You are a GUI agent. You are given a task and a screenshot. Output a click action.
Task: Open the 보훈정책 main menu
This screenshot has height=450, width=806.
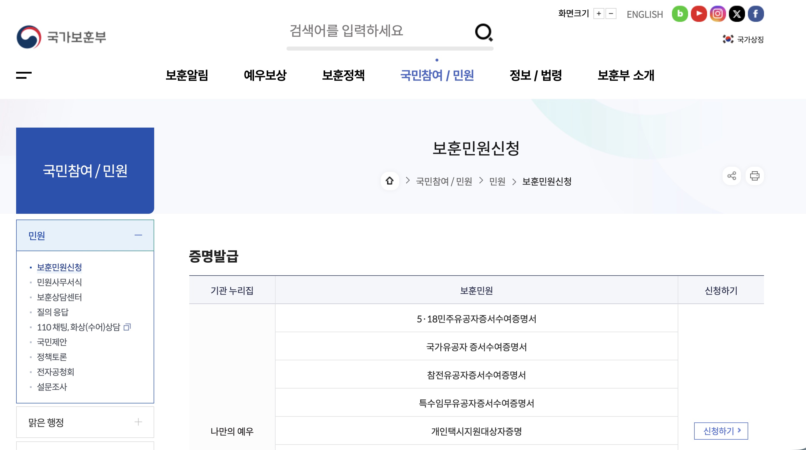[x=343, y=75]
